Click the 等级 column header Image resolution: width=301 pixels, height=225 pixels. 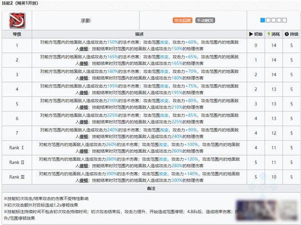(x=17, y=34)
